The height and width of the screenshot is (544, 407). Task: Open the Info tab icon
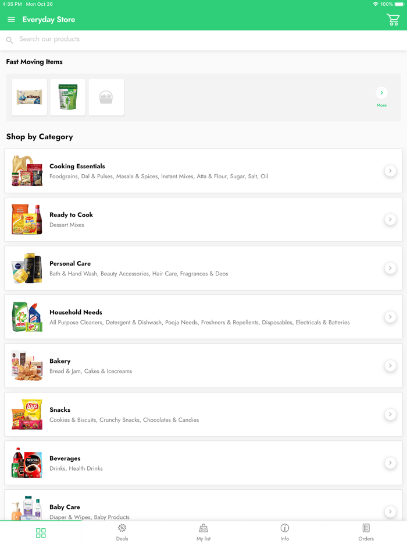[285, 528]
